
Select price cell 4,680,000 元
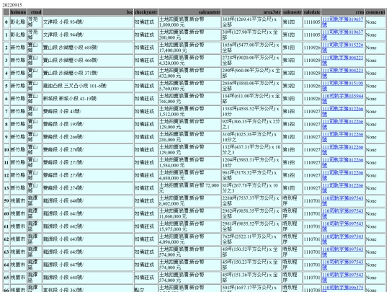click(189, 175)
